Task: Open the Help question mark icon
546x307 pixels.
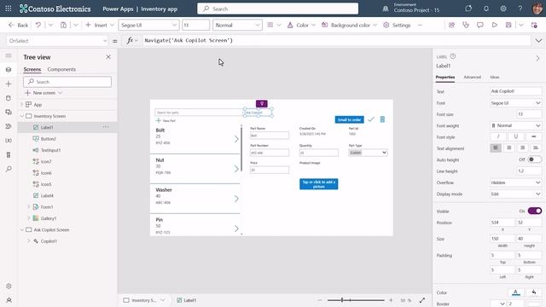Action: 520,9
